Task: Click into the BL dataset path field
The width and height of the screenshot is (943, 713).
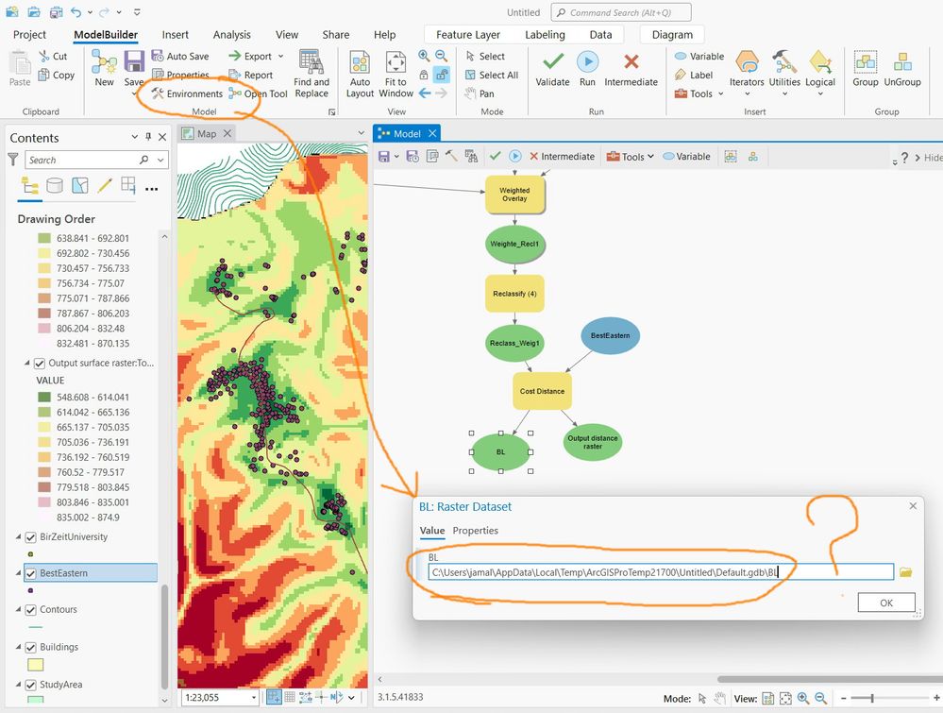Action: coord(661,572)
